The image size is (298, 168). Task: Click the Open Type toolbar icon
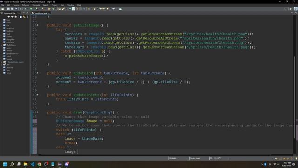[60, 9]
